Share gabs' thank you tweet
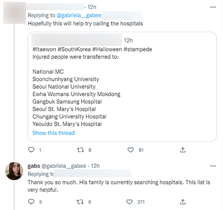Screen dimensions: 223x210 (183, 201)
